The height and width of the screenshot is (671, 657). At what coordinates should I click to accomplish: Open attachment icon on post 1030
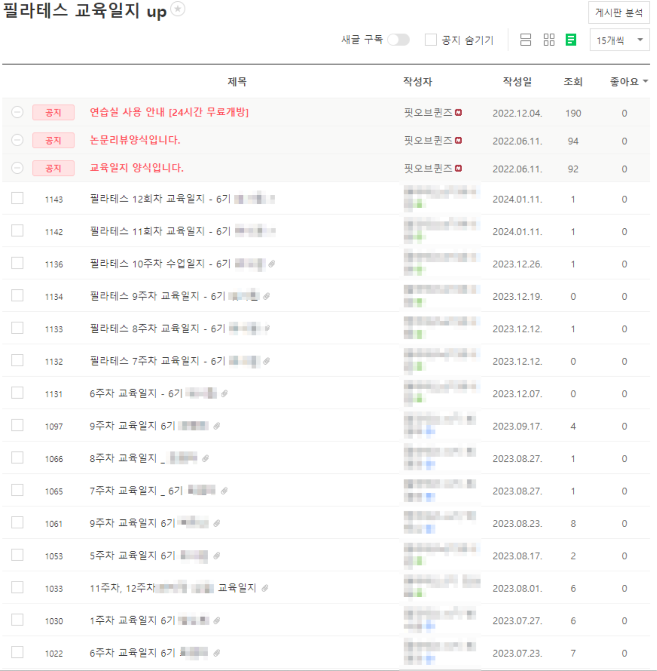217,620
